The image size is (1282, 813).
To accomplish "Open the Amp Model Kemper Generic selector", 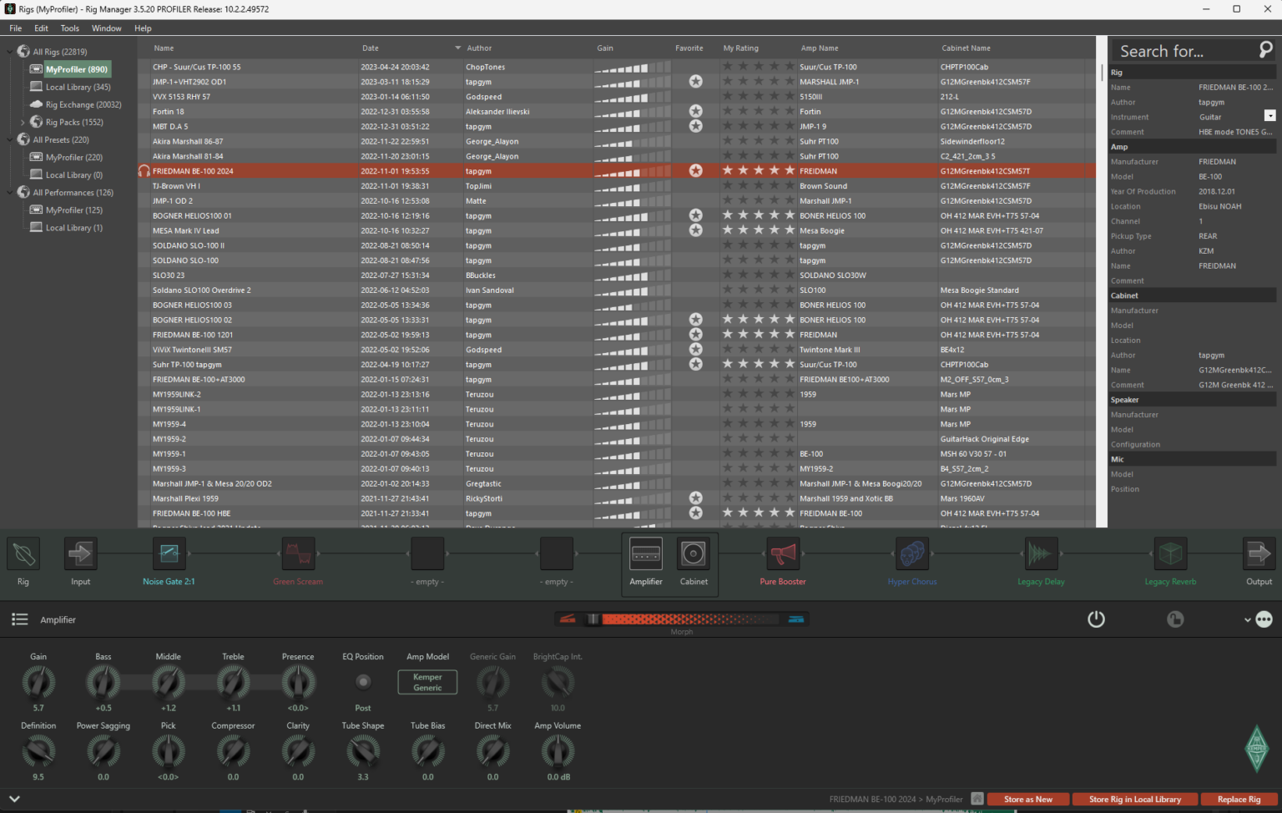I will tap(427, 682).
